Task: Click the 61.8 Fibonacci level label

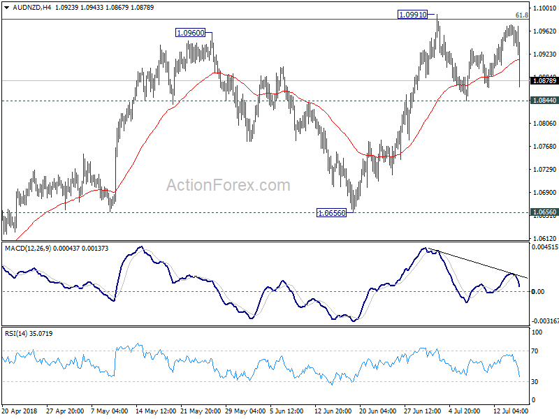Action: 521,15
